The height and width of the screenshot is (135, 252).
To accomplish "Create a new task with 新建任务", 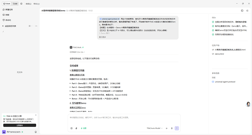I will coord(8,9).
